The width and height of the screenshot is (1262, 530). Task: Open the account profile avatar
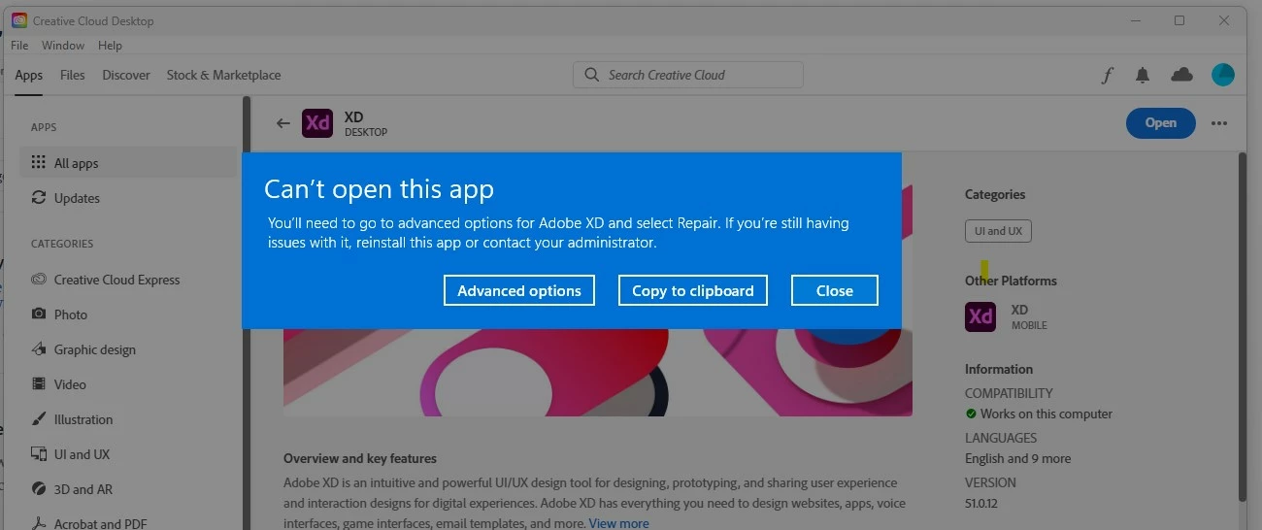[x=1223, y=75]
